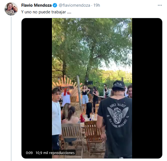Image resolution: width=167 pixels, height=161 pixels.
Task: Open the three-dot more options menu
Action: click(x=160, y=5)
